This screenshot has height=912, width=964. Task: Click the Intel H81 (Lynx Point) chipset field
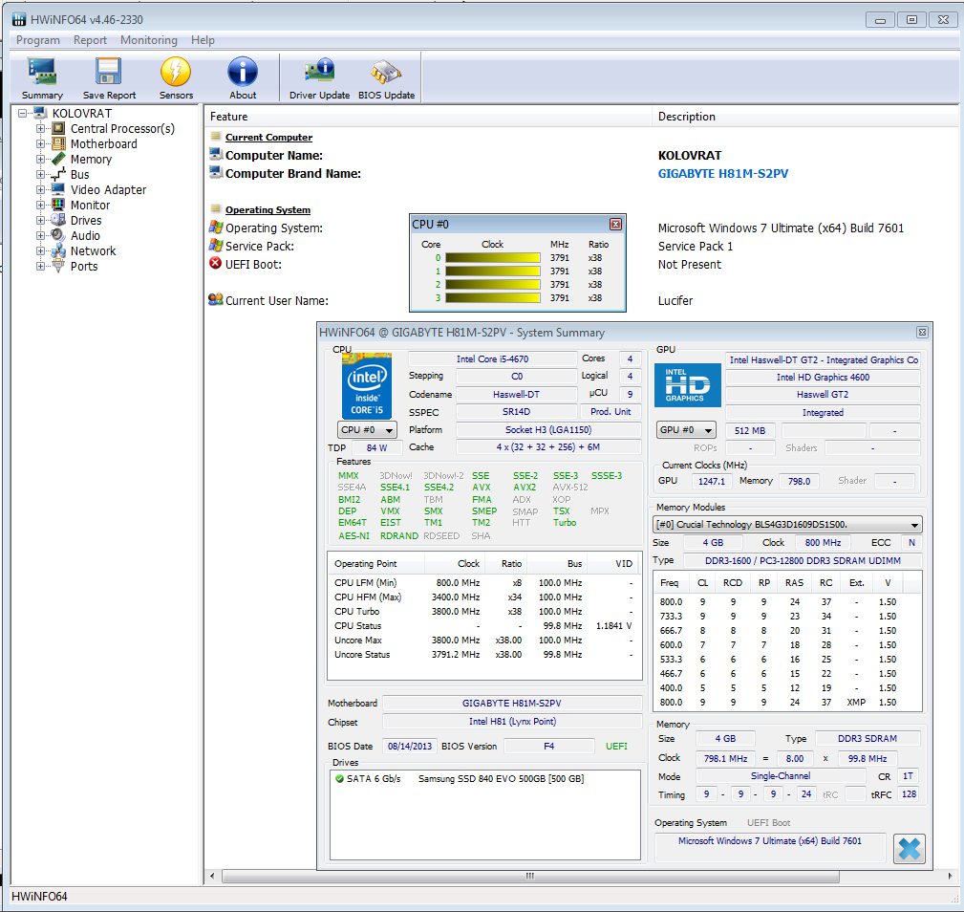point(512,722)
